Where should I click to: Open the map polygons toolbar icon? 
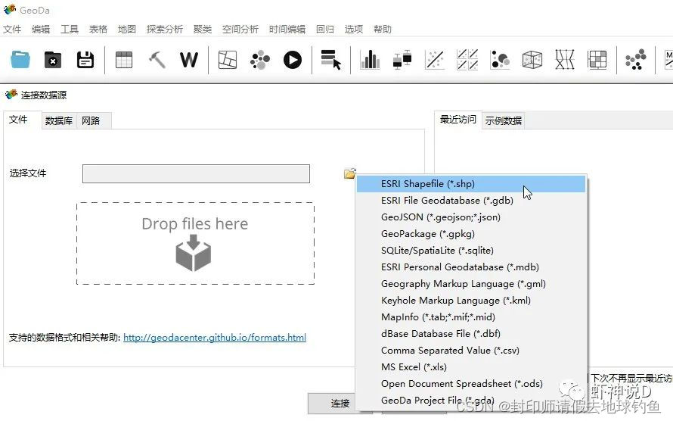point(228,60)
